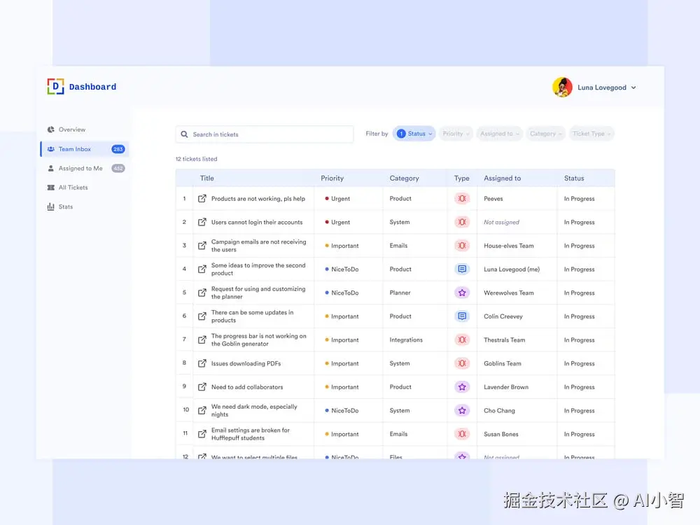Open the Ticket Type filter dropdown
Viewport: 700px width, 525px height.
591,134
